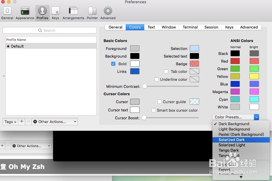Choose Tango Dark preset
The image size is (272, 181).
(x=241, y=150)
